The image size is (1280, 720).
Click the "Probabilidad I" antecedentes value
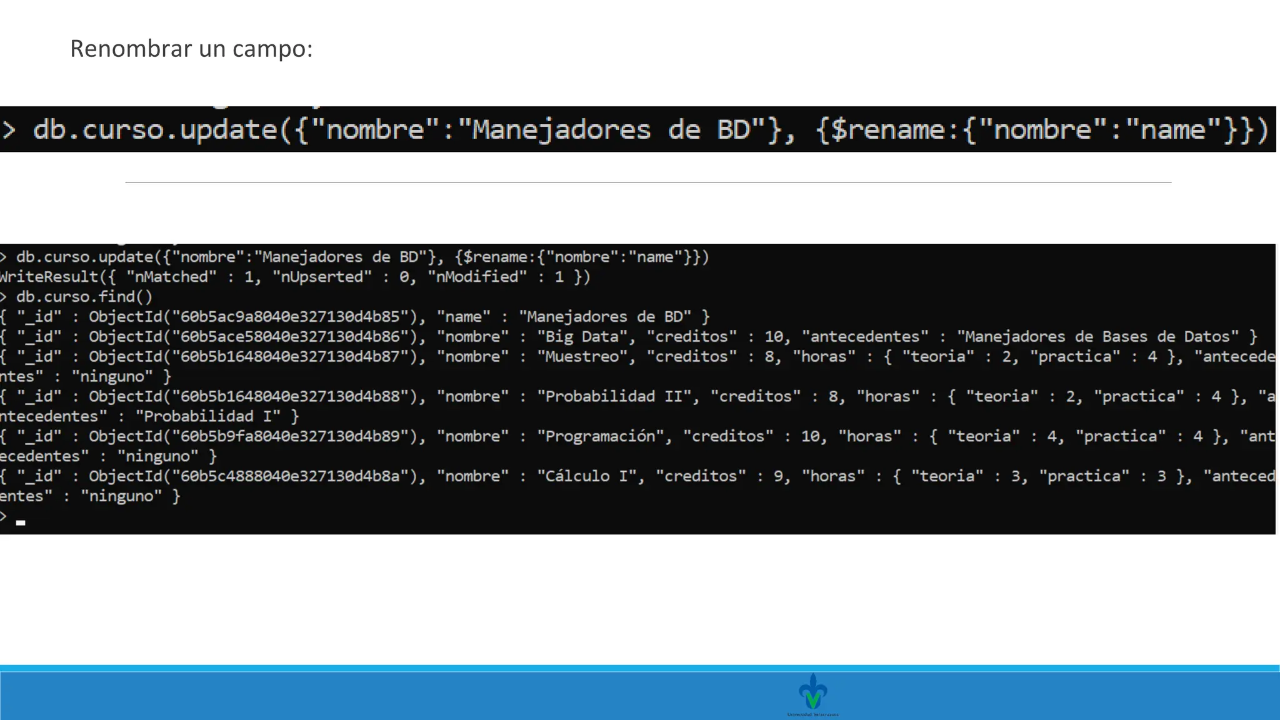(208, 417)
